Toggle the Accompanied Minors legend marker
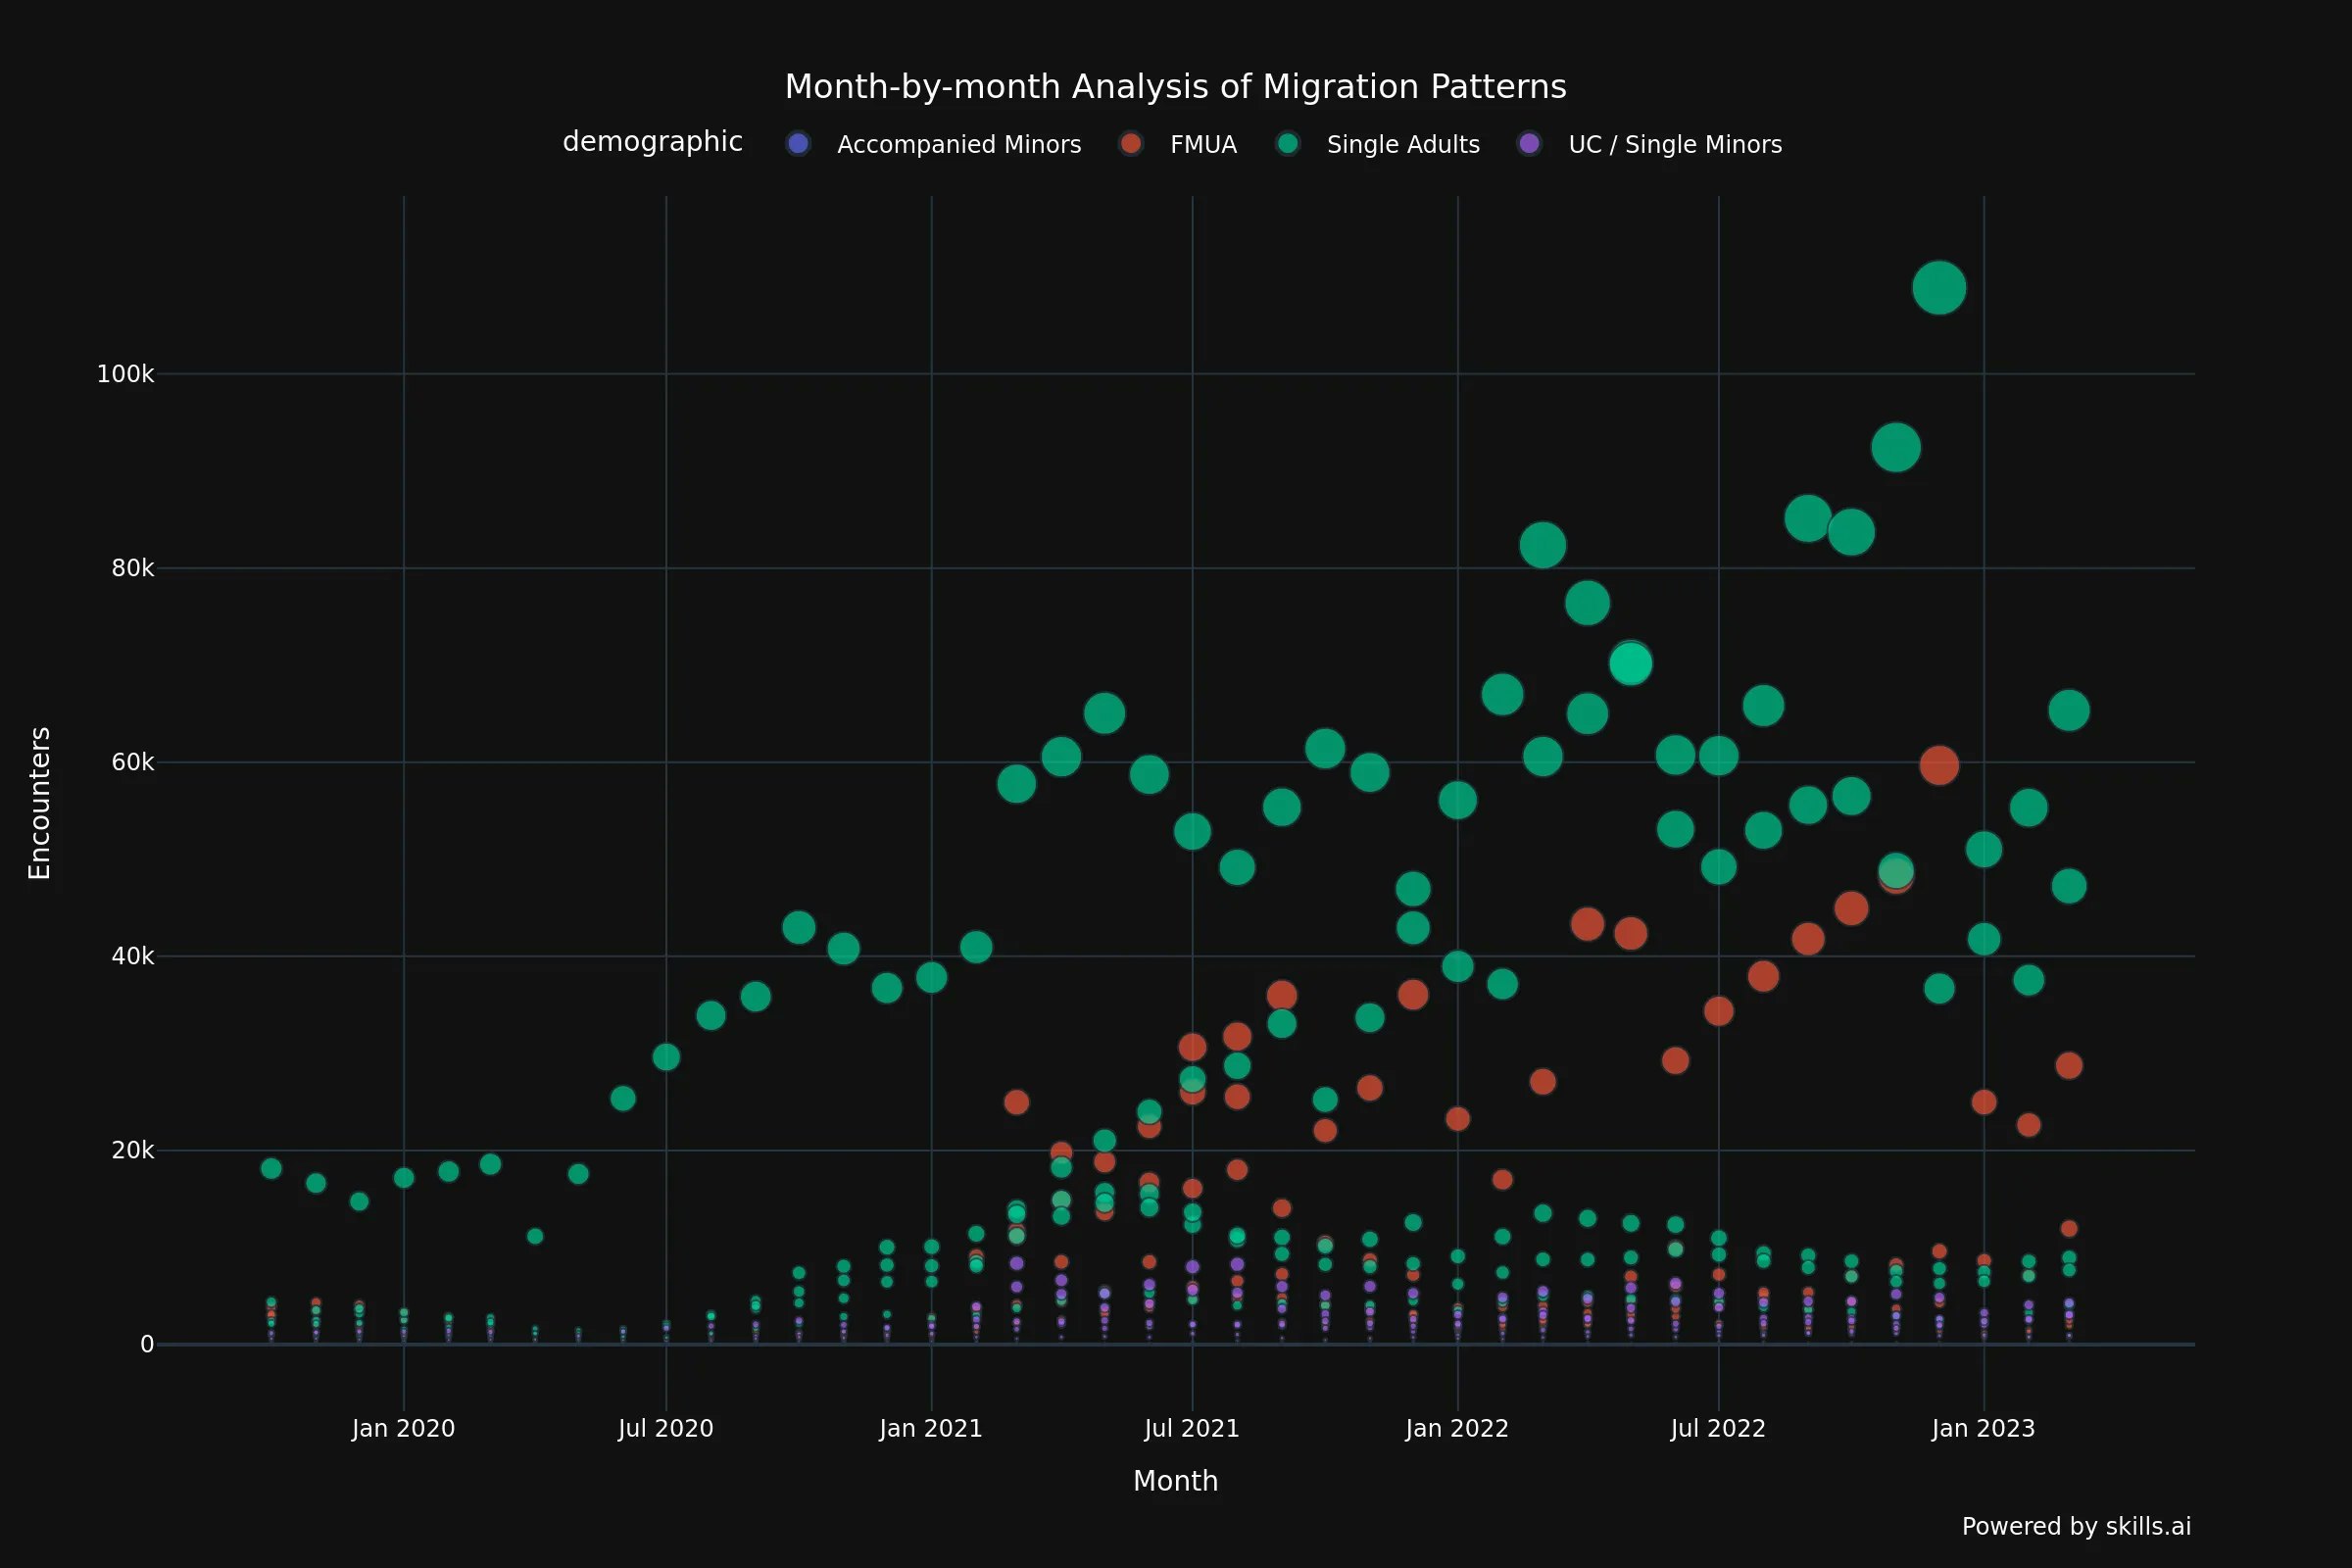The height and width of the screenshot is (1568, 2352). coord(797,144)
